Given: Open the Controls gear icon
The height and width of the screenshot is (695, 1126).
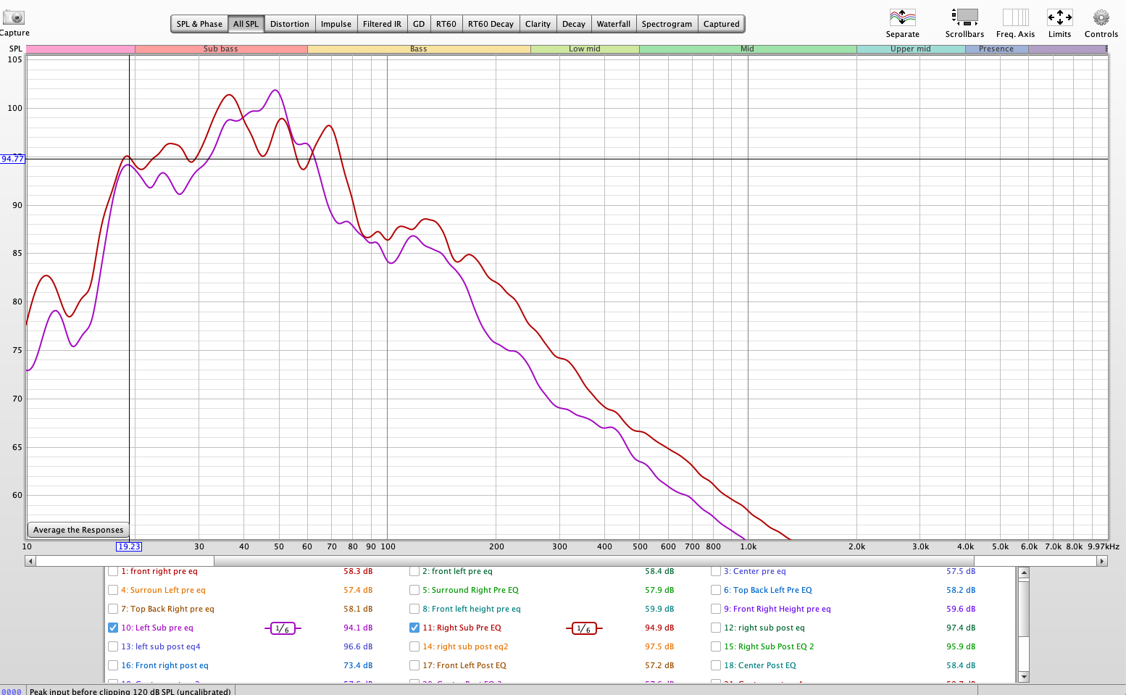Looking at the screenshot, I should tap(1101, 17).
